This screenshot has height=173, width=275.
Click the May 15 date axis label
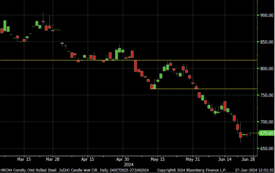pos(158,159)
